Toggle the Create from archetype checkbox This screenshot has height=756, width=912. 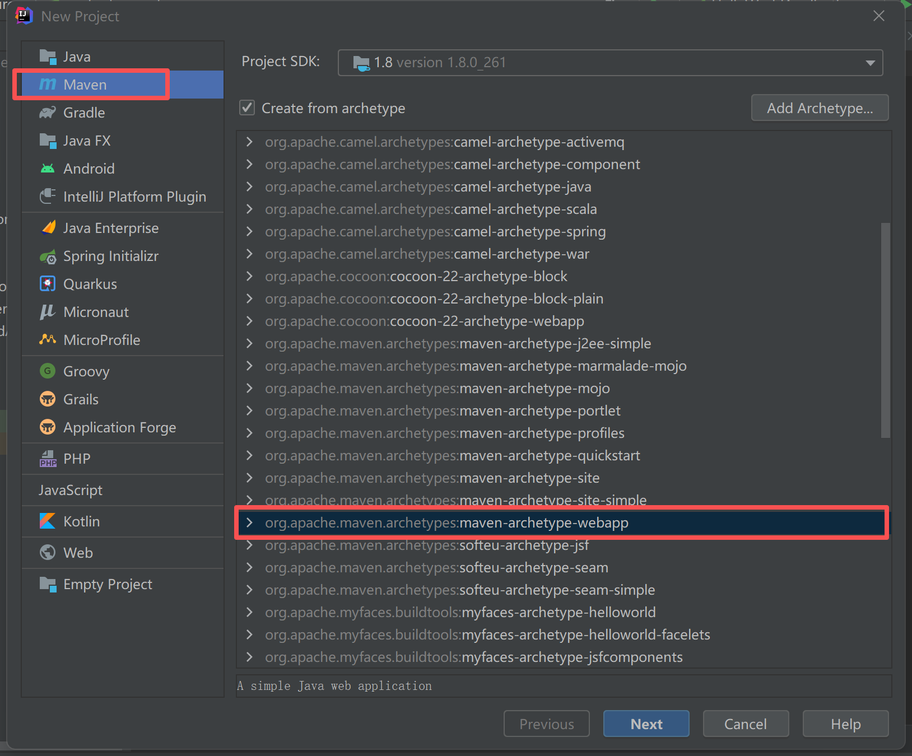247,108
